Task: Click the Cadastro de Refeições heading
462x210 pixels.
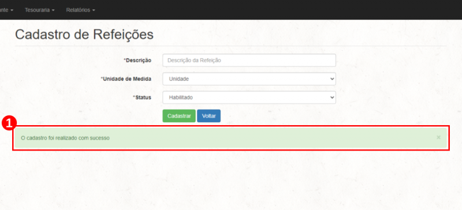Action: pos(84,35)
